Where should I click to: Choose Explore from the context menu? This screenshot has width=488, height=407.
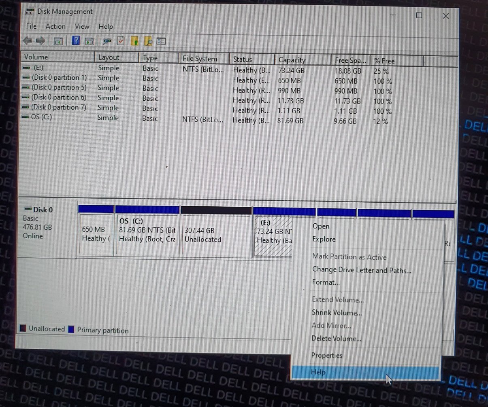click(324, 239)
